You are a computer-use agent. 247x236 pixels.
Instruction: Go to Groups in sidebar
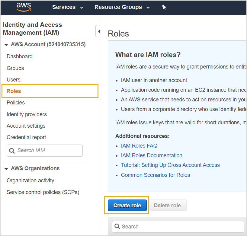[x=15, y=68]
